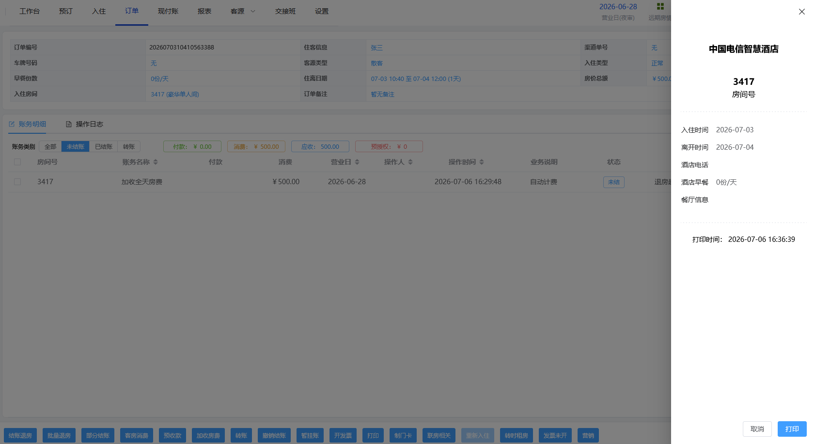This screenshot has width=815, height=444.
Task: Click the 操作日志 document icon
Action: coord(69,124)
